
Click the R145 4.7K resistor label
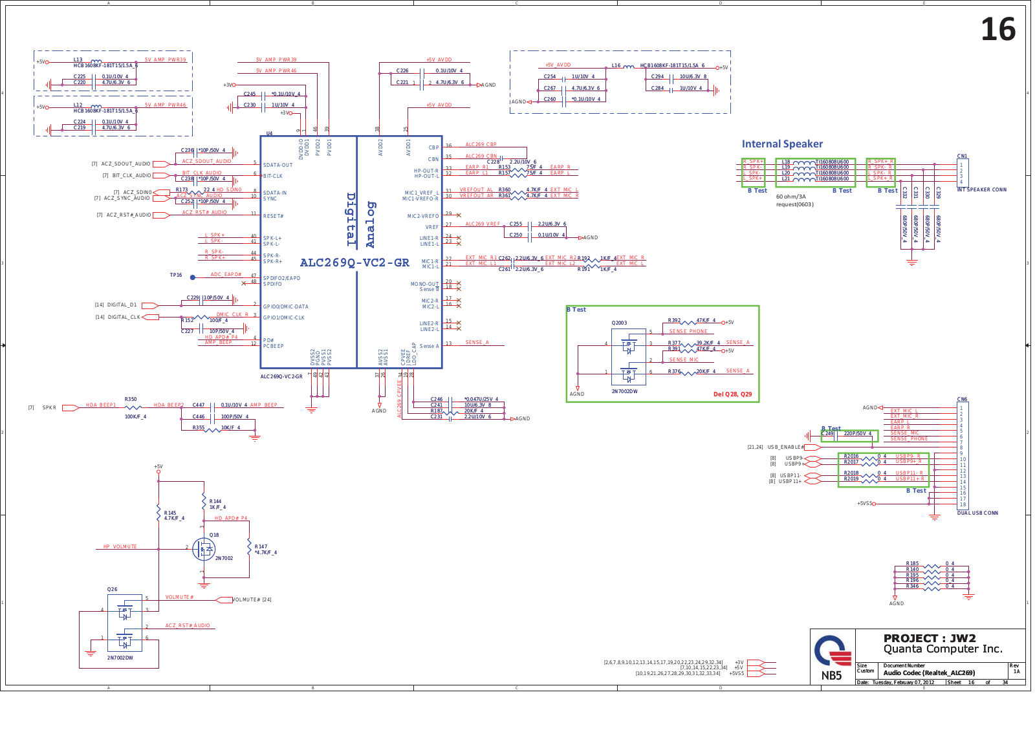click(x=174, y=516)
